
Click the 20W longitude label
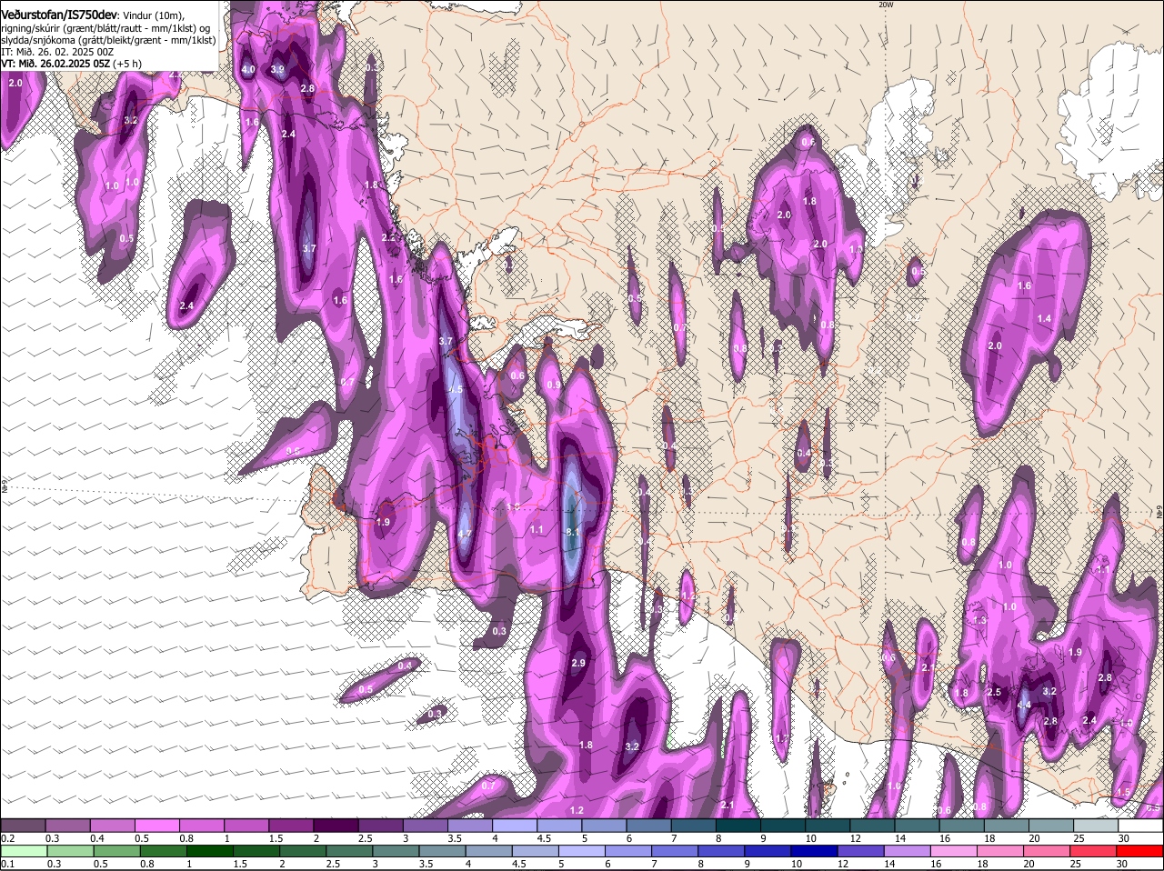886,5
